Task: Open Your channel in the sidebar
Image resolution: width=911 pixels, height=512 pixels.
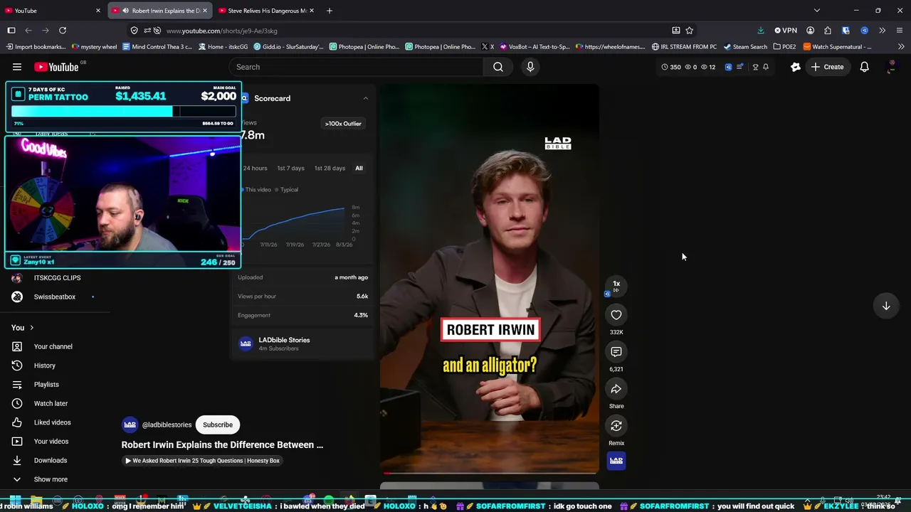Action: (x=53, y=347)
